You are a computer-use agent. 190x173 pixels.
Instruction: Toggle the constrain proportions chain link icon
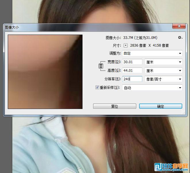click(101, 66)
